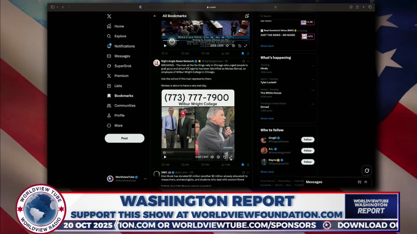417x234 pixels.
Task: Follow GregD
Action: pos(308,140)
